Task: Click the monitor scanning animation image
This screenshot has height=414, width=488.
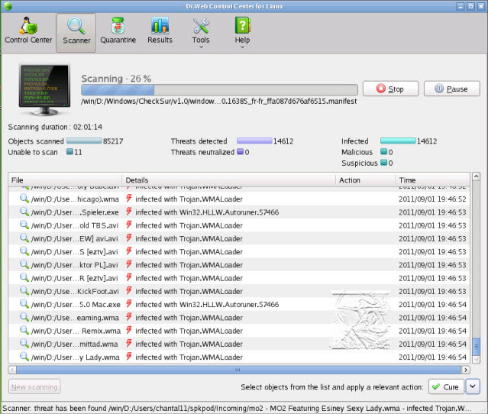Action: click(x=44, y=89)
